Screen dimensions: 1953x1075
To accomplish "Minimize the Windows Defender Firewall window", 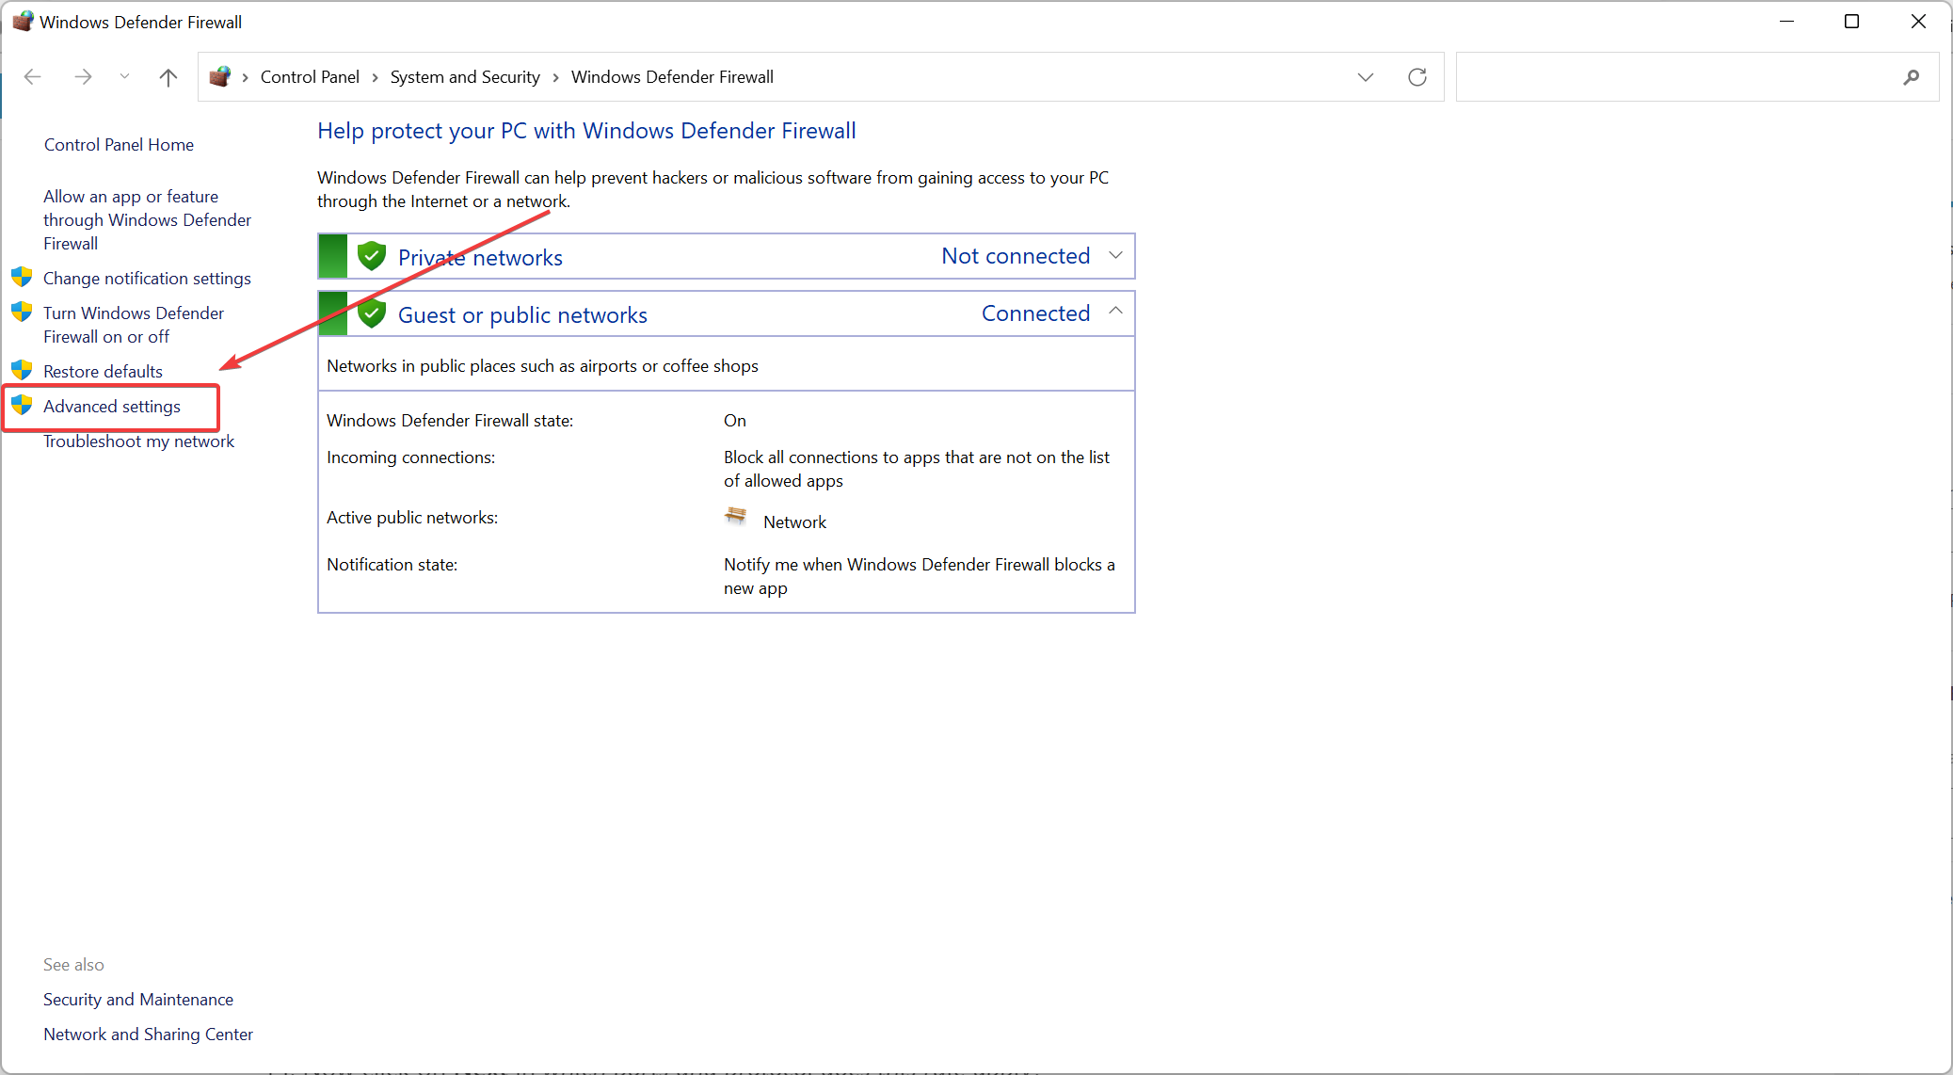I will pos(1786,21).
